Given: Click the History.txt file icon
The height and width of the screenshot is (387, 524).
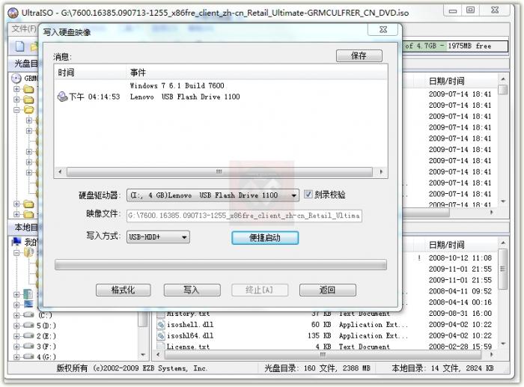Looking at the screenshot, I should coord(161,314).
